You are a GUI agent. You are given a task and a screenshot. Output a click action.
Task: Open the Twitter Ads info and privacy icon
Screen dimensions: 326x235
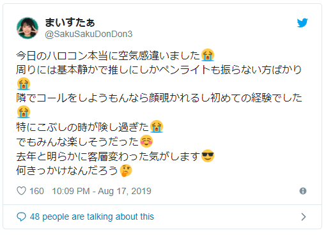pos(303,191)
